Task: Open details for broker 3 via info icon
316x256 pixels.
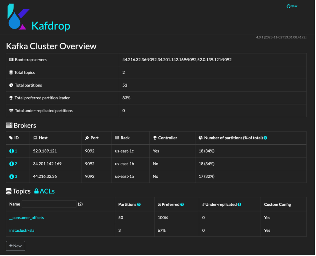Action: click(x=12, y=176)
